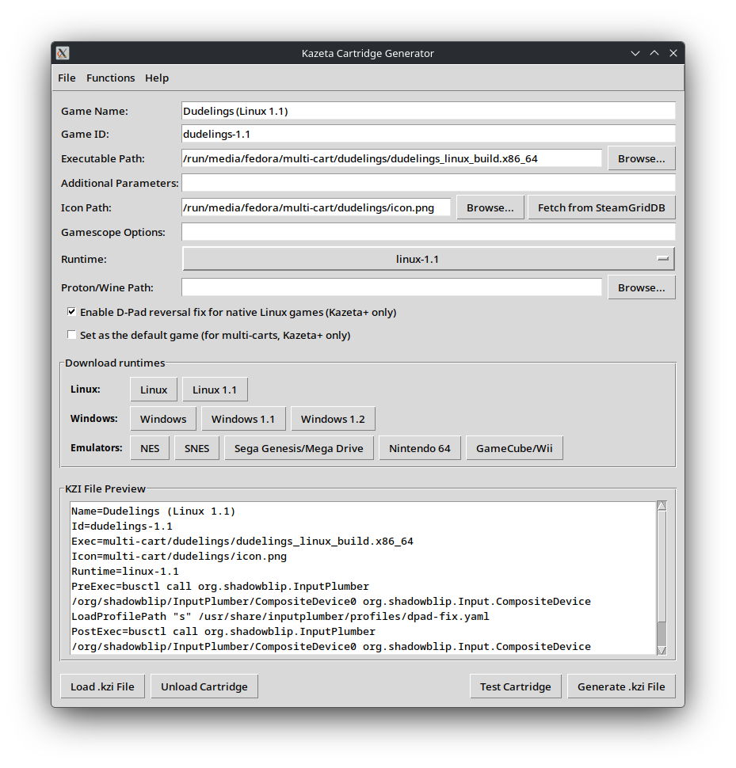The width and height of the screenshot is (736, 768).
Task: Click the Test Cartridge button
Action: click(x=515, y=686)
